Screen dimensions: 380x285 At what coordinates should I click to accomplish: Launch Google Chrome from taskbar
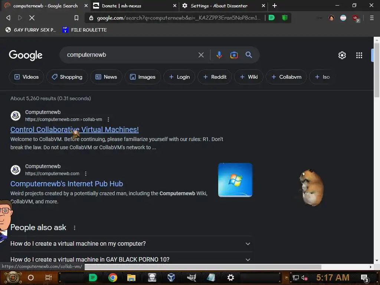point(113,278)
